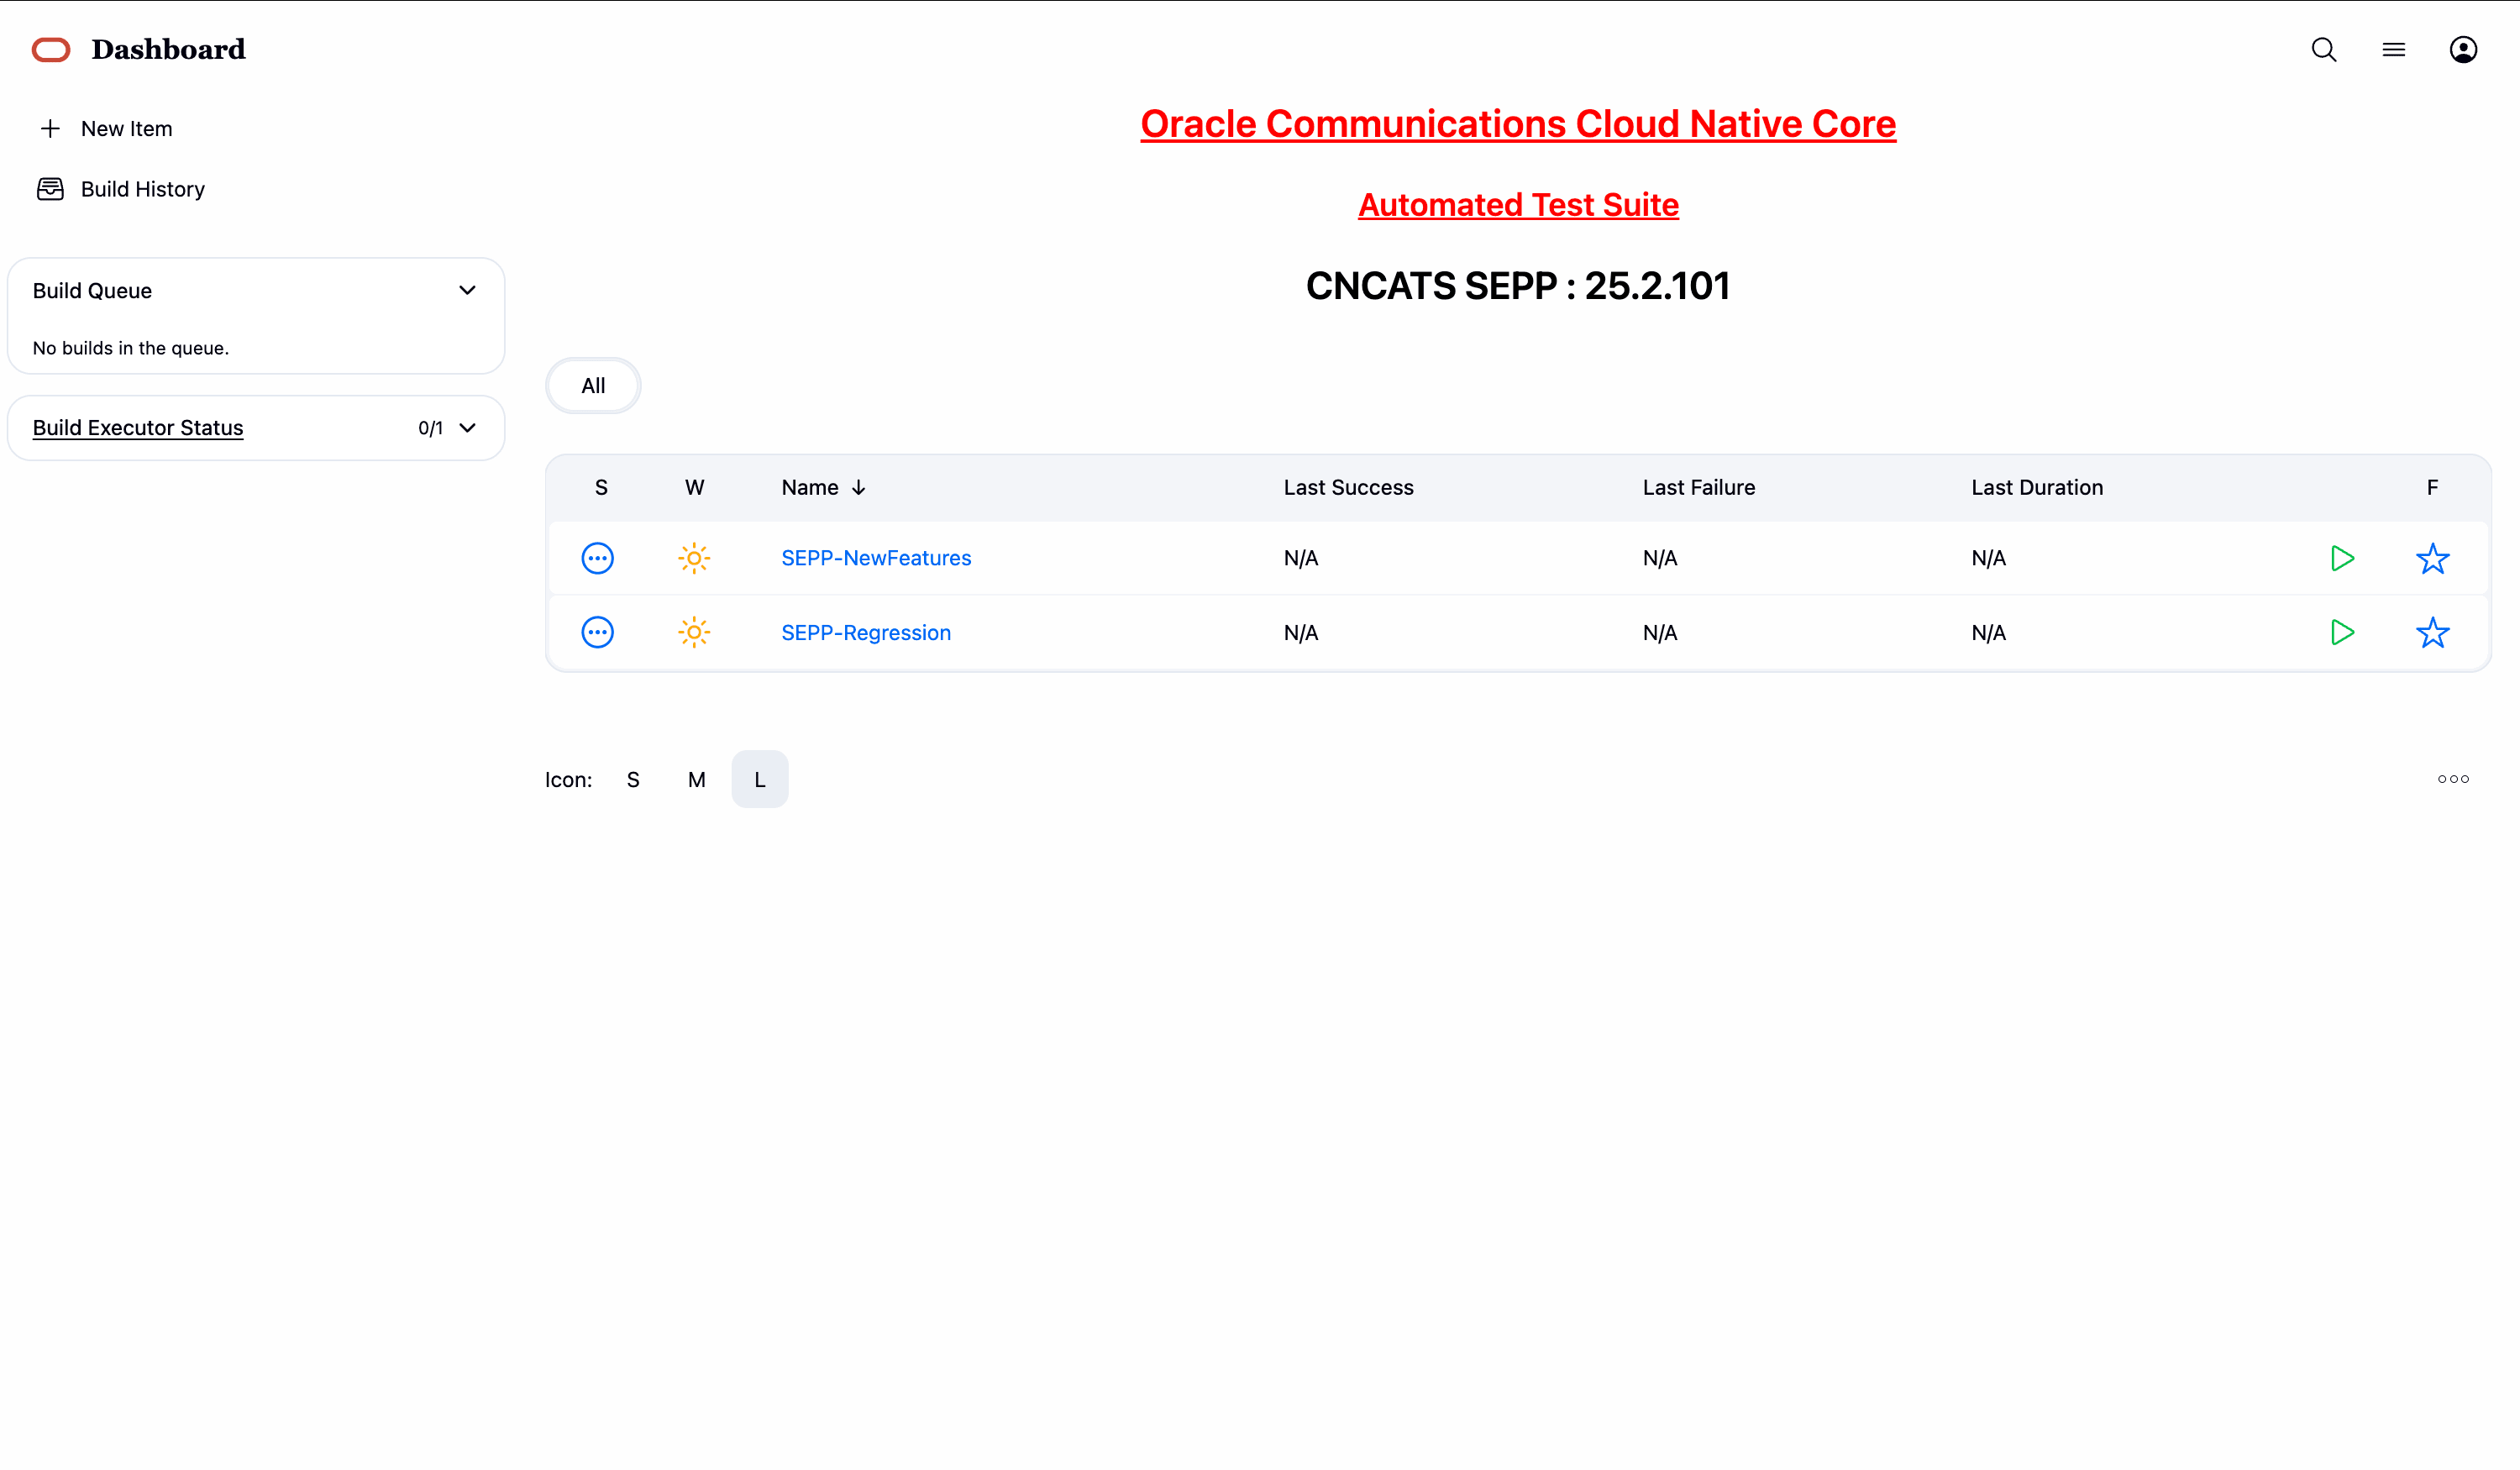Viewport: 2520px width, 1470px height.
Task: Sort by the W weather column header
Action: (694, 487)
